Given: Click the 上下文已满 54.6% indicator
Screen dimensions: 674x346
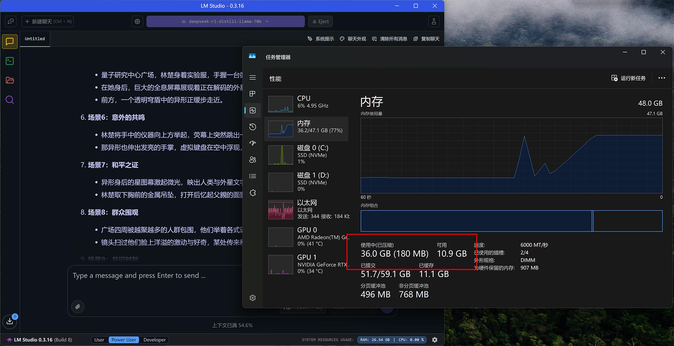Looking at the screenshot, I should pyautogui.click(x=232, y=325).
